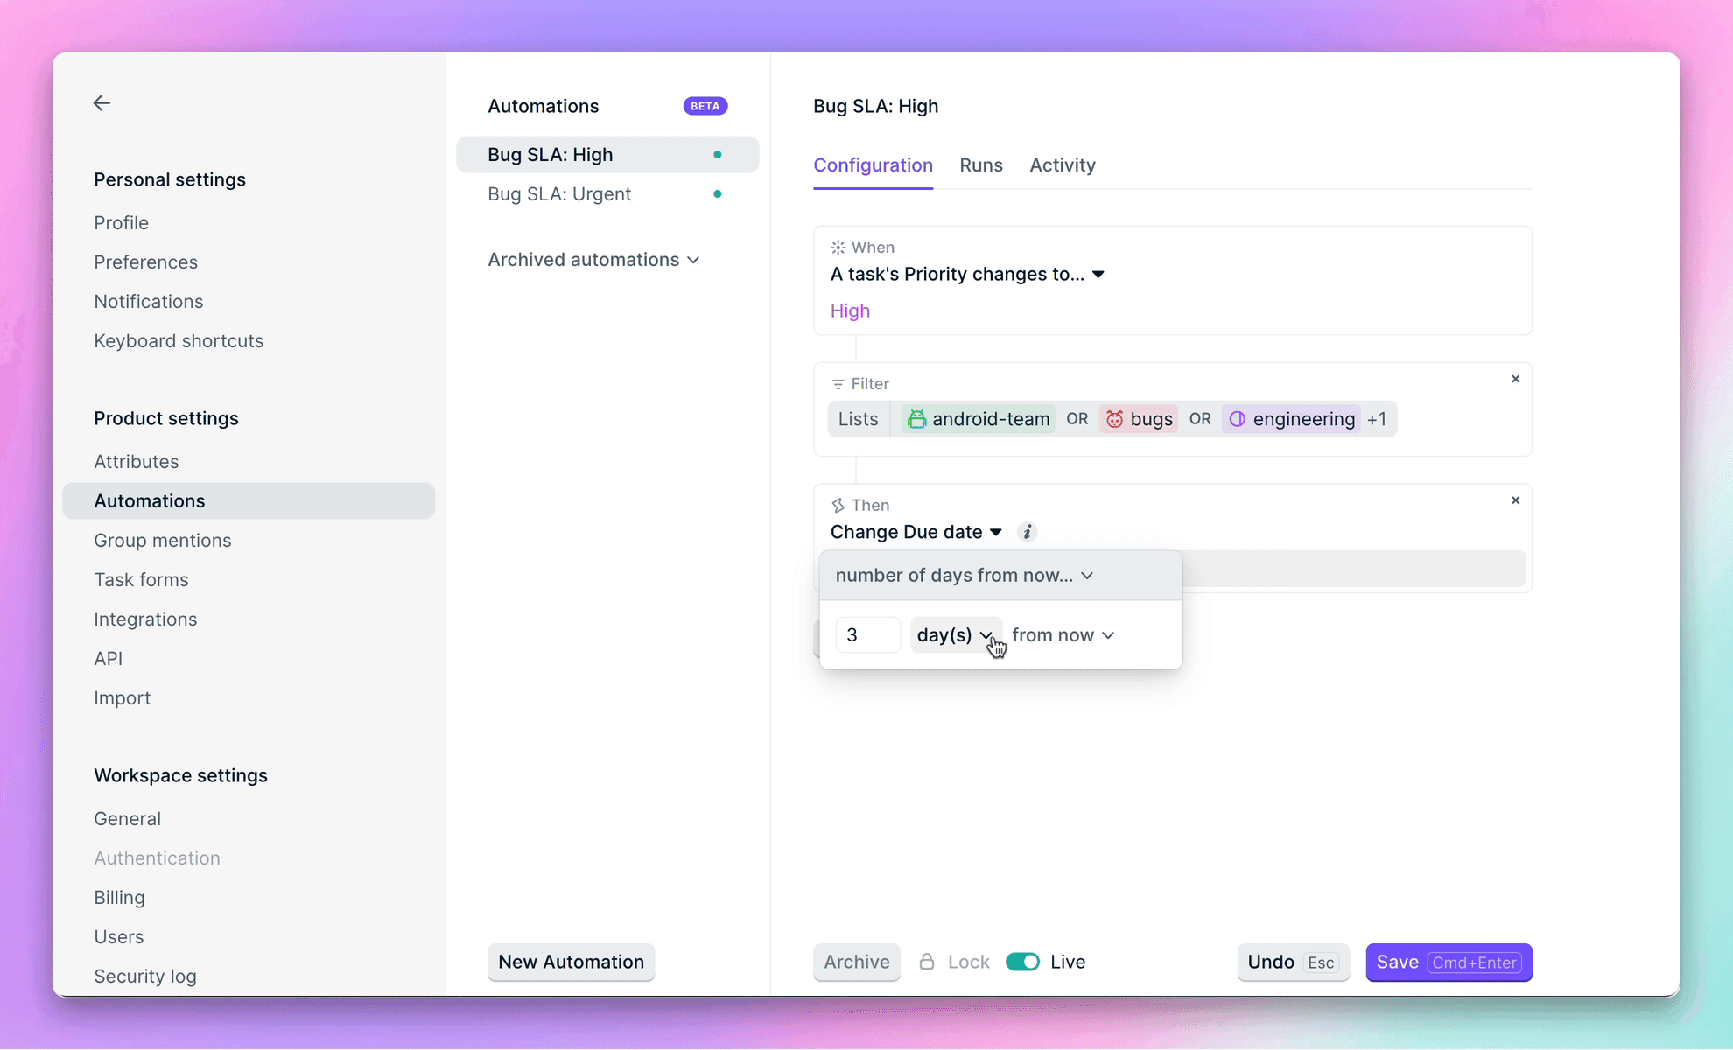This screenshot has width=1733, height=1050.
Task: Click the +1 more lists indicator
Action: [1377, 419]
